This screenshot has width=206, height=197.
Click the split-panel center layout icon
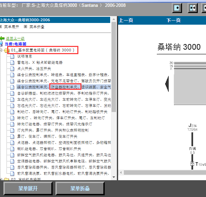click(x=193, y=8)
